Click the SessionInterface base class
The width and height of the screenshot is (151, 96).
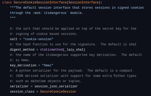tap(83, 2)
